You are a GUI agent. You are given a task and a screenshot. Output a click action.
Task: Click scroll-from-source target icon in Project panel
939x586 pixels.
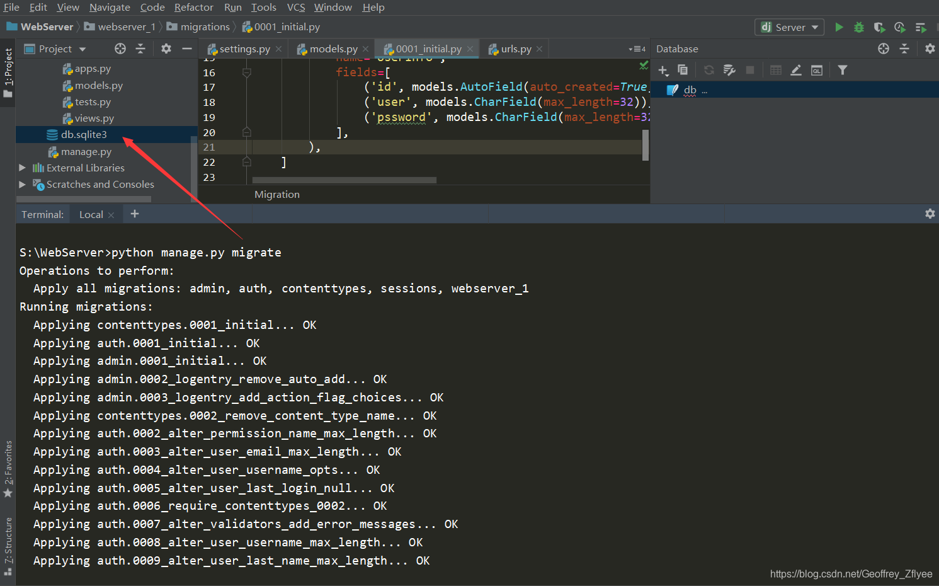[x=120, y=49]
